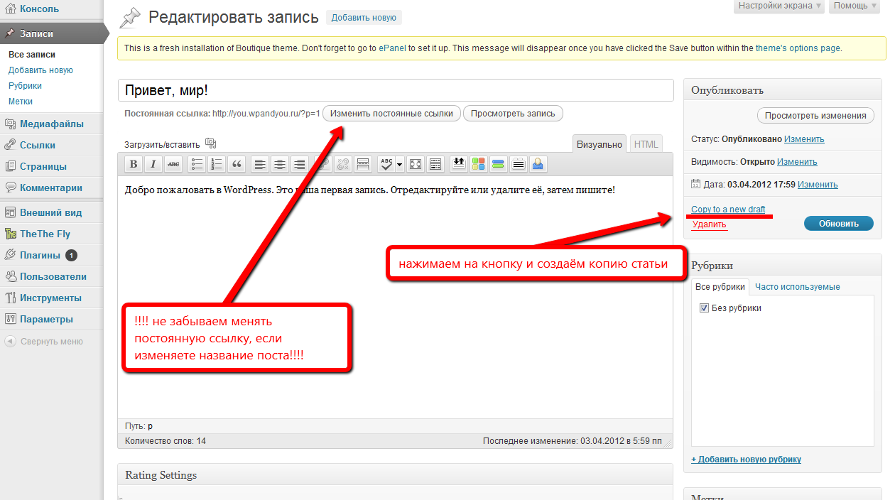
Task: Uncheck the Без рубрики category checkbox
Action: coord(704,308)
